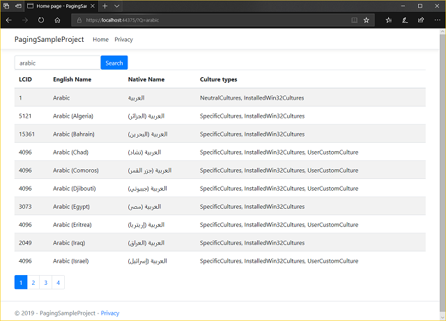Click the Privacy link in footer
The image size is (446, 321).
click(110, 313)
